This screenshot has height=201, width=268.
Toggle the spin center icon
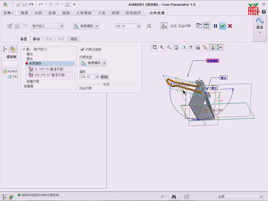(x=219, y=47)
